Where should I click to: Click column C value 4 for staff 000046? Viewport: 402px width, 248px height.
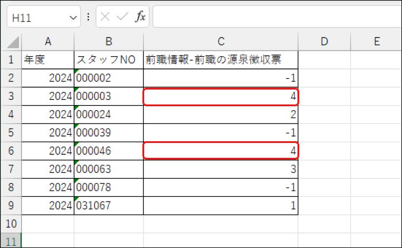click(x=221, y=151)
